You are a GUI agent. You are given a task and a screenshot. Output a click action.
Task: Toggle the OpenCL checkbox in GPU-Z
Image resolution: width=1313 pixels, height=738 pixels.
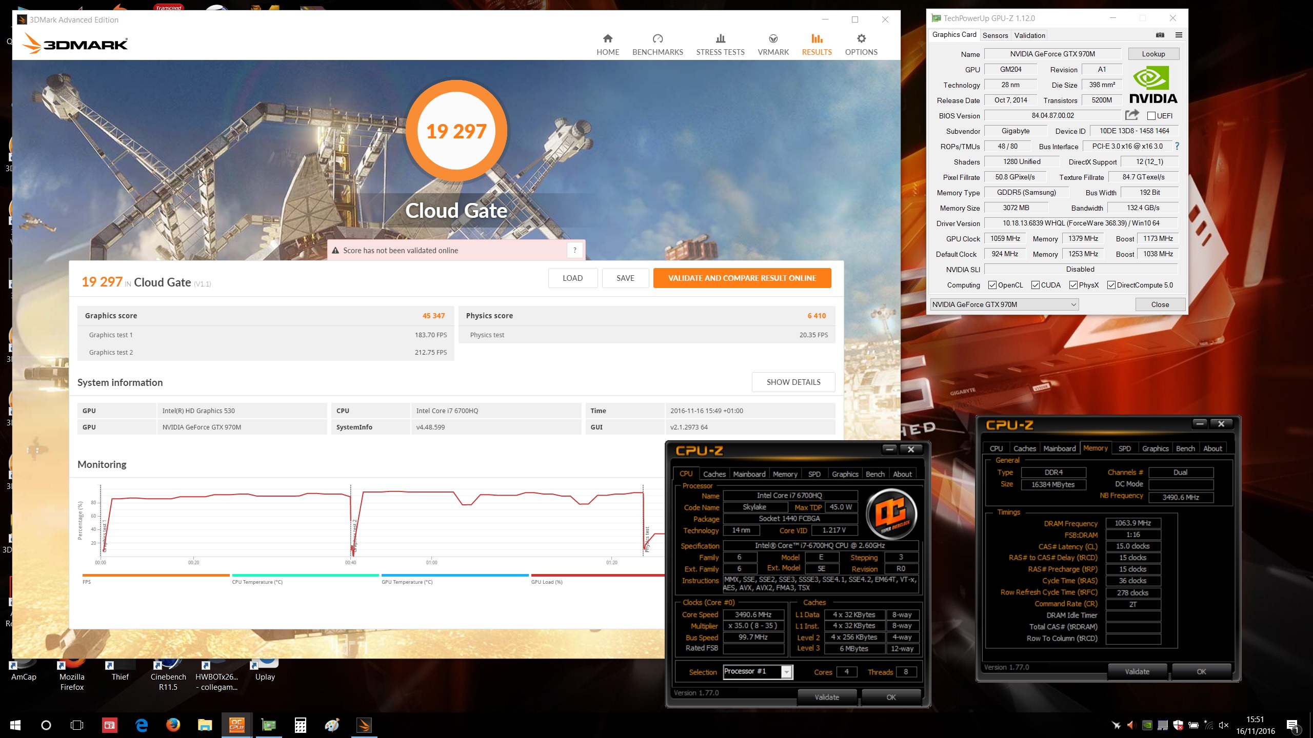[992, 285]
